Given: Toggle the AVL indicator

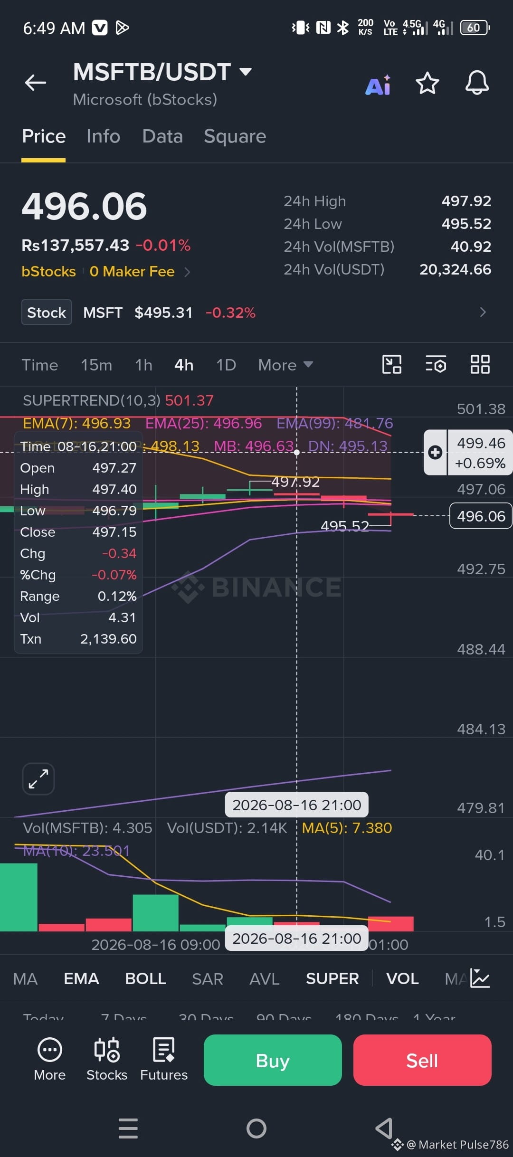Looking at the screenshot, I should point(264,978).
